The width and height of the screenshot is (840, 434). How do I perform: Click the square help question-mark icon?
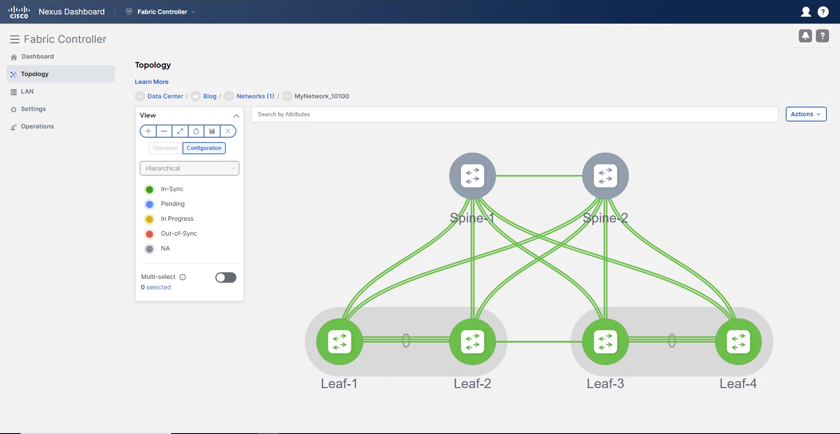(822, 36)
